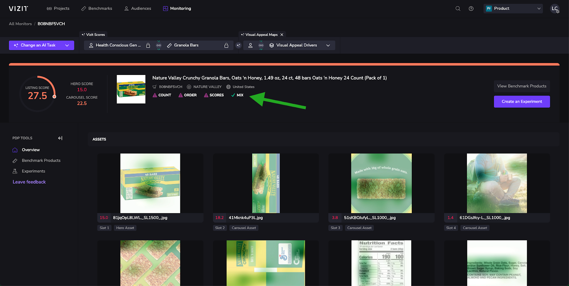Click View Benchmark Products button
569x286 pixels.
tap(522, 86)
